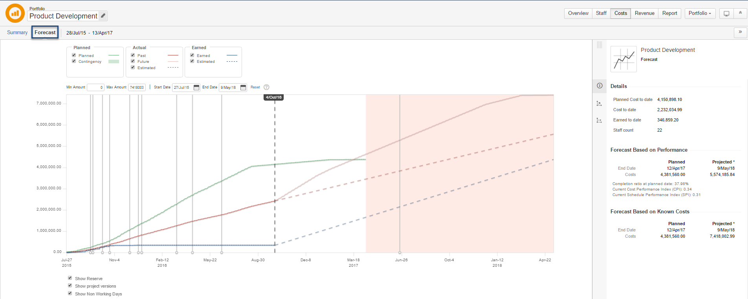Click the Forecast line chart thumbnail

(623, 59)
